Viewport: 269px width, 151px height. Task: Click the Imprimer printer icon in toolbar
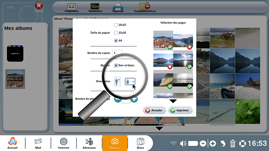pyautogui.click(x=118, y=6)
